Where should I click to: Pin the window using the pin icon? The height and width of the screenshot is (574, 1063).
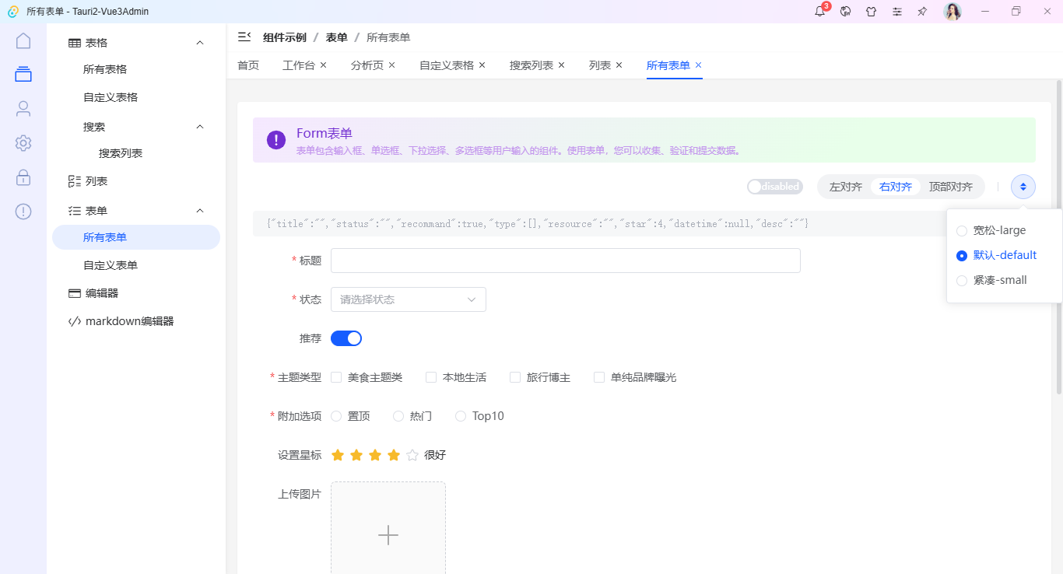[922, 11]
